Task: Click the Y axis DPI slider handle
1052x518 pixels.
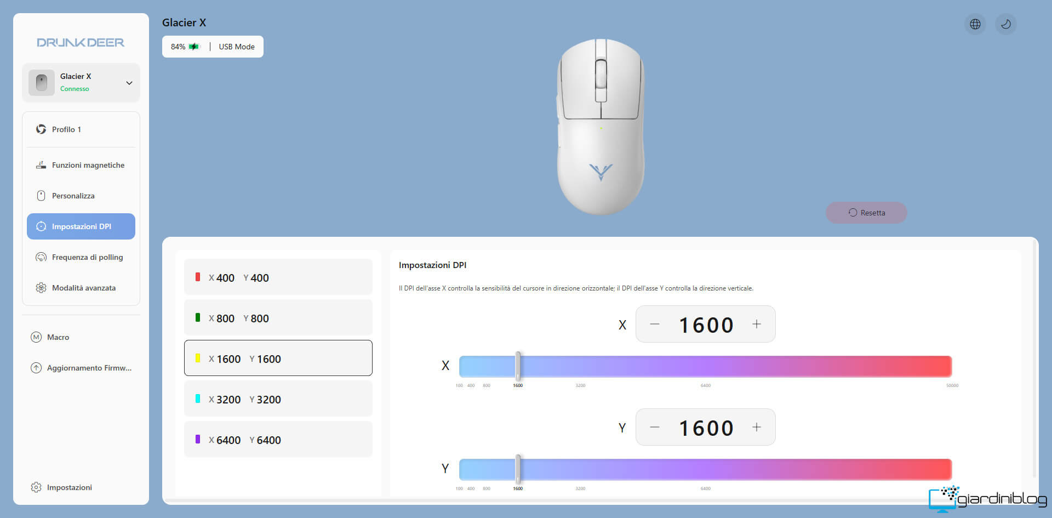Action: (518, 469)
